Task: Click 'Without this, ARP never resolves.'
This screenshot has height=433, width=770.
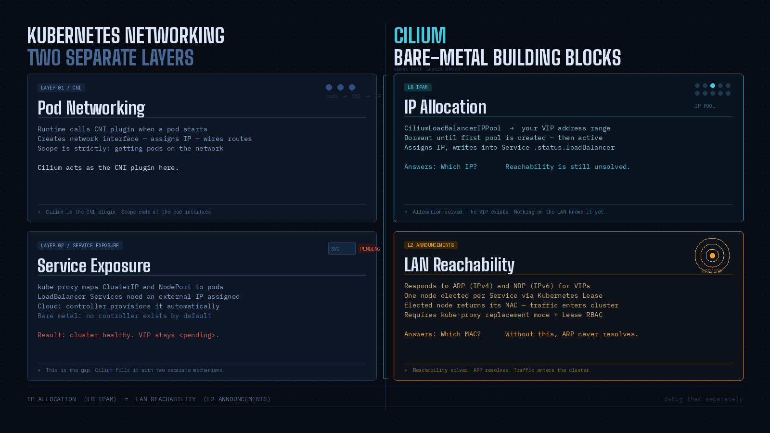Action: tap(572, 334)
